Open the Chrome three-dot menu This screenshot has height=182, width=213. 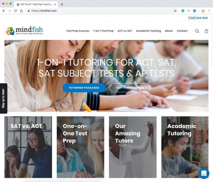tap(209, 11)
